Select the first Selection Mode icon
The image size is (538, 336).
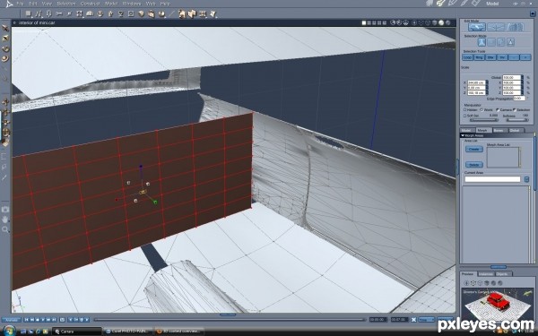482,42
